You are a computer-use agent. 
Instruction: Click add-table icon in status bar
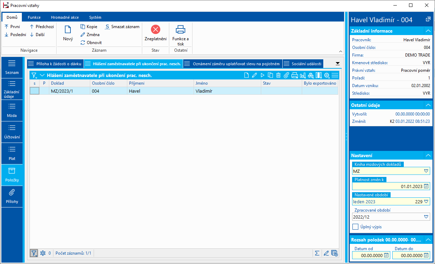click(334, 253)
